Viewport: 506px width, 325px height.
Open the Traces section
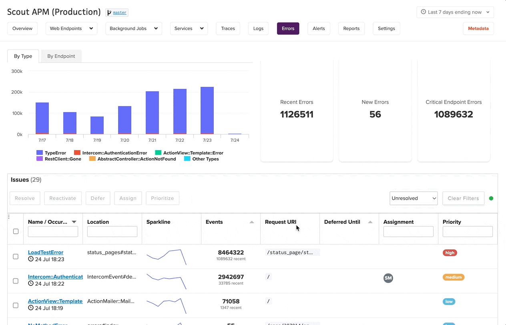pyautogui.click(x=228, y=28)
